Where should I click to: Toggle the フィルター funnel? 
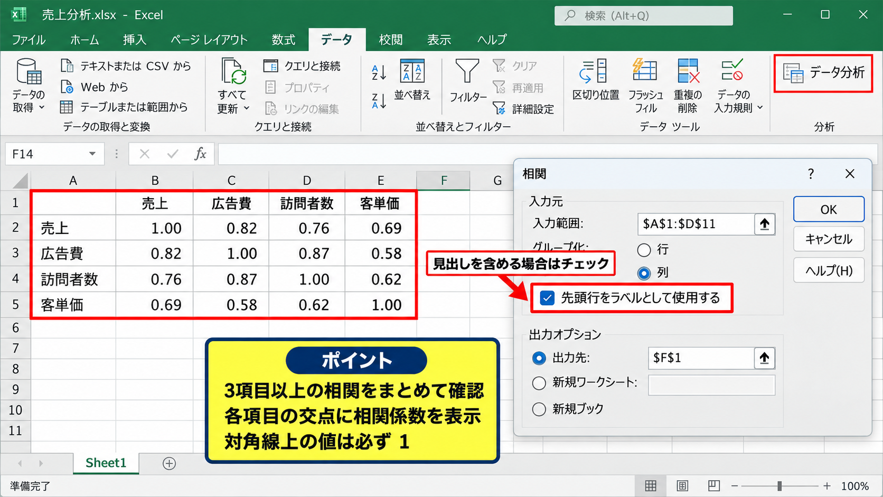(467, 80)
